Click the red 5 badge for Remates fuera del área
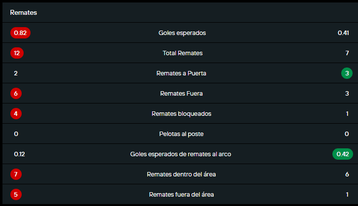 (x=16, y=195)
